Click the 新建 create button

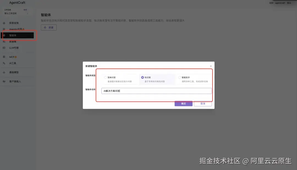tap(48, 27)
